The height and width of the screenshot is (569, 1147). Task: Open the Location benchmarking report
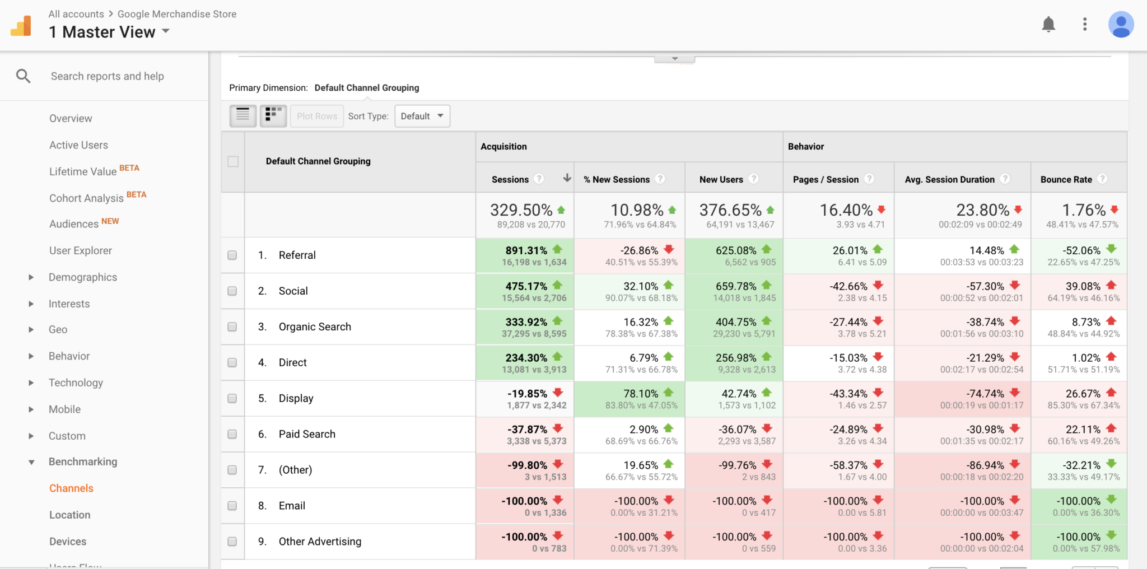click(x=69, y=515)
